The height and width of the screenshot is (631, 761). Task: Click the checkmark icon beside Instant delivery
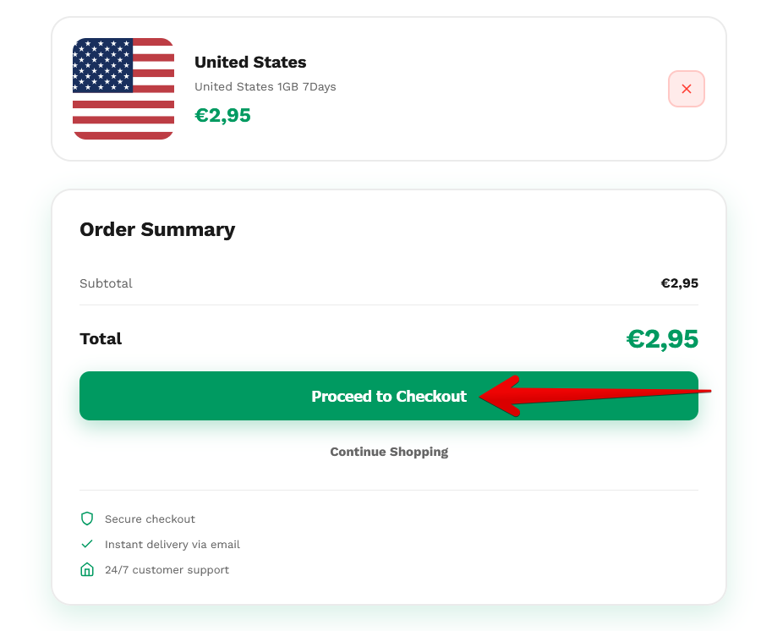tap(86, 544)
